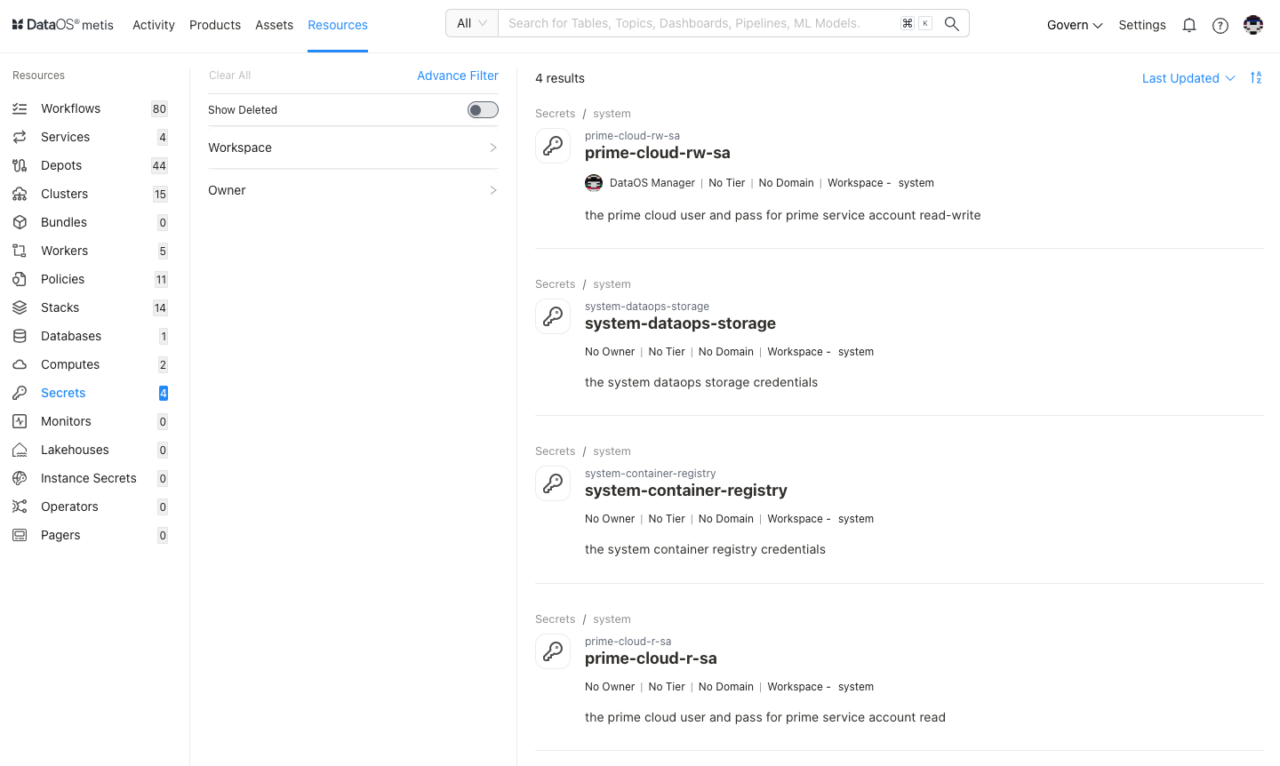The image size is (1280, 766).
Task: Click key icon for prime-cloud-rw-sa
Action: pos(553,146)
